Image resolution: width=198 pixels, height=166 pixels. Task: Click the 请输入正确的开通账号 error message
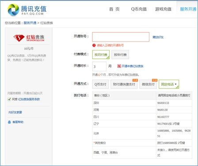click(x=110, y=45)
